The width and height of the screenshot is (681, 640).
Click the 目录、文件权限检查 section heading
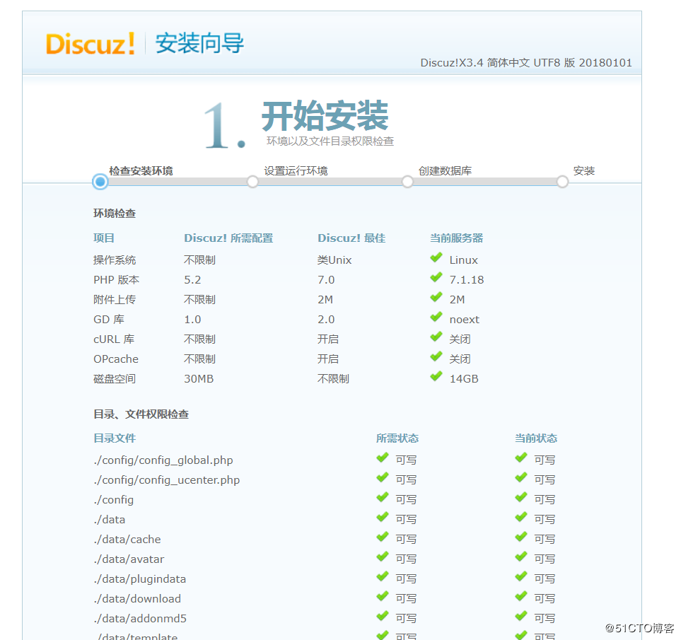(141, 414)
